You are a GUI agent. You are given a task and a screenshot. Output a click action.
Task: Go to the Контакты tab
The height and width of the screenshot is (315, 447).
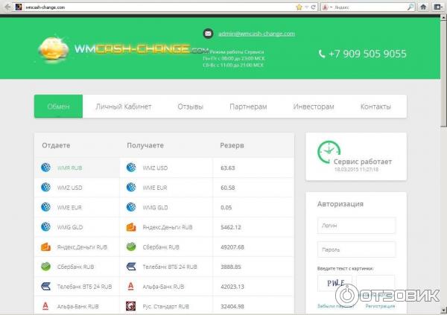click(375, 106)
